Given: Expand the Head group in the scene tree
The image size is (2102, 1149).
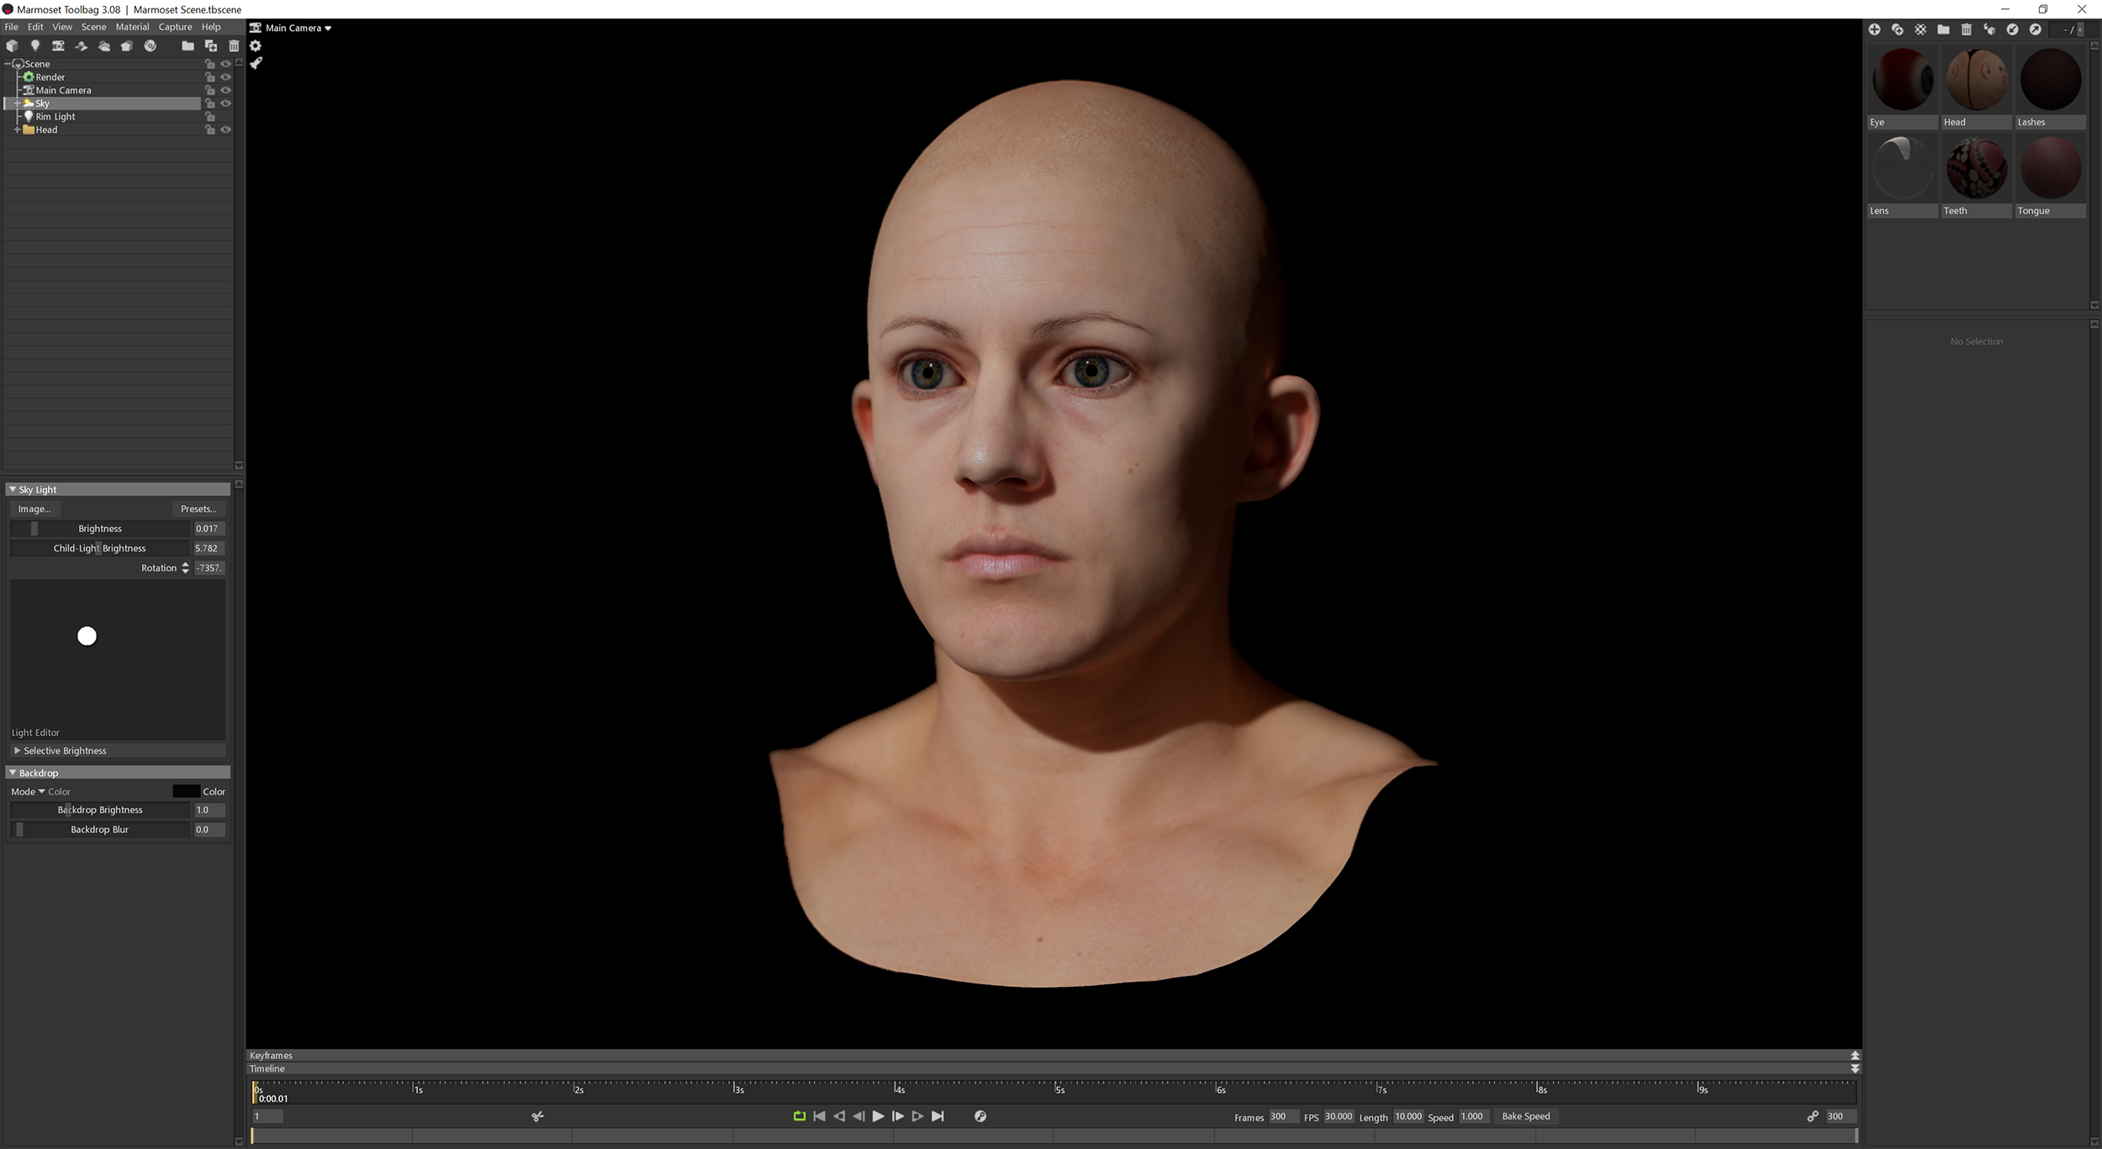Looking at the screenshot, I should (18, 129).
